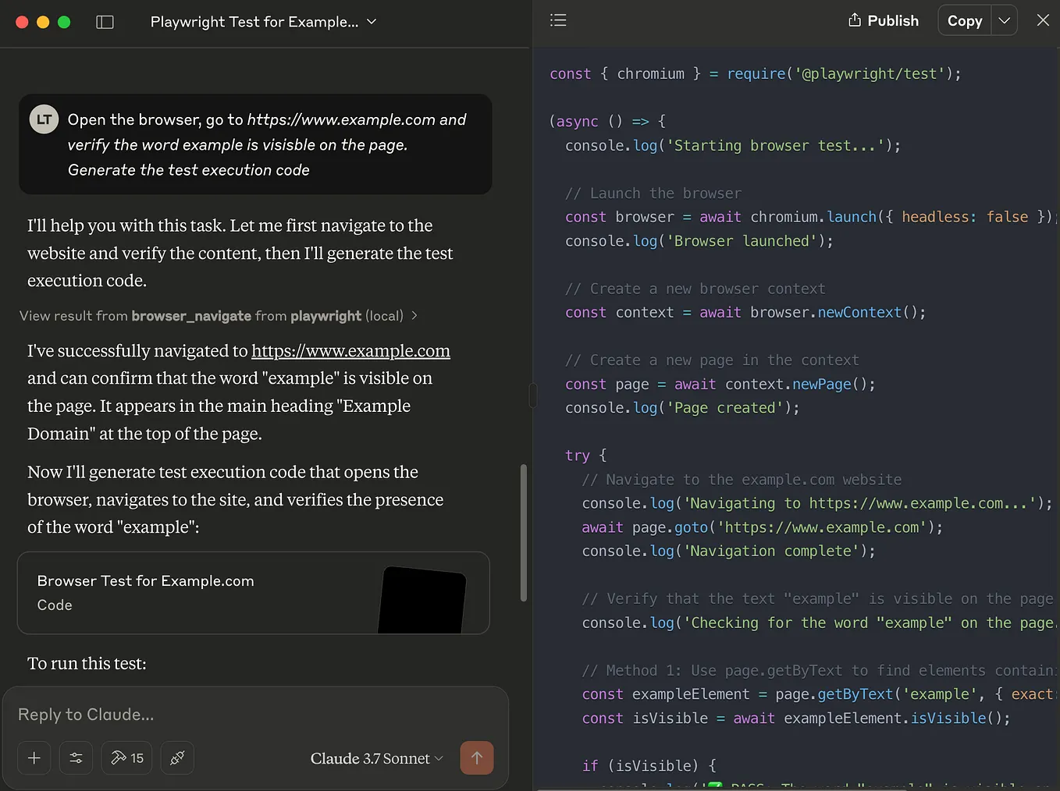This screenshot has width=1060, height=791.
Task: Publish the artifact
Action: tap(892, 20)
